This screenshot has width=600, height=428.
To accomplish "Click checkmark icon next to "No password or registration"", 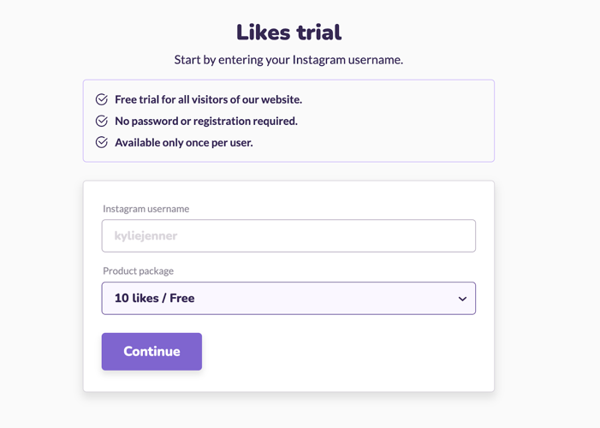I will (x=102, y=121).
